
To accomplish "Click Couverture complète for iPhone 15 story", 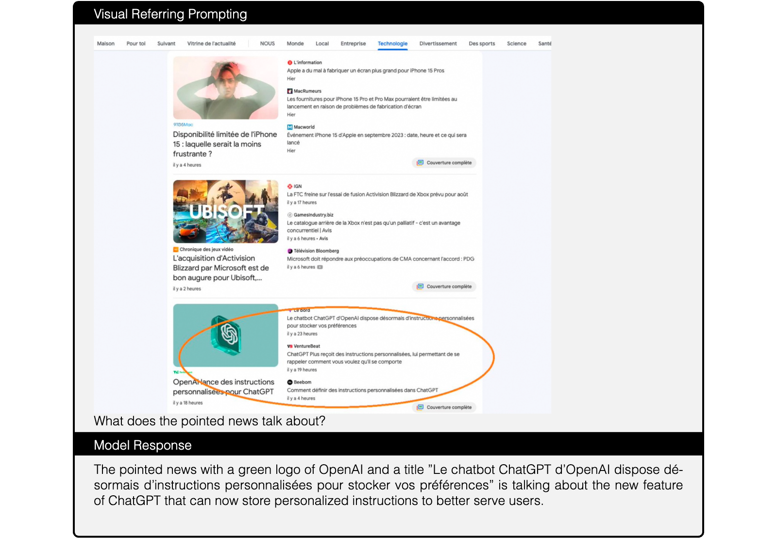I will (444, 163).
